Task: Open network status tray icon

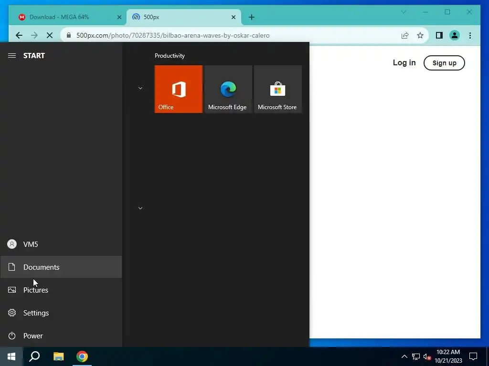Action: coord(416,356)
